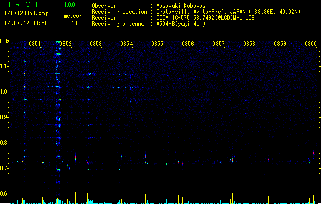This screenshot has height=204, width=322.
Task: Click the 0858 time marker
Action: point(249,44)
